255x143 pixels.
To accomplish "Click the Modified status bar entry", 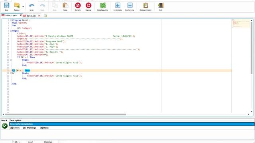I will point(48,142).
